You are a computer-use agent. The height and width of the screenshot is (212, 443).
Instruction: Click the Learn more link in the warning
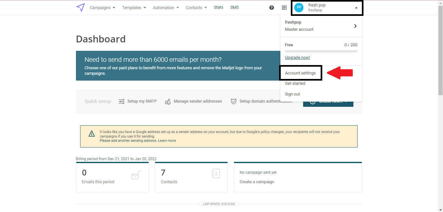[167, 140]
